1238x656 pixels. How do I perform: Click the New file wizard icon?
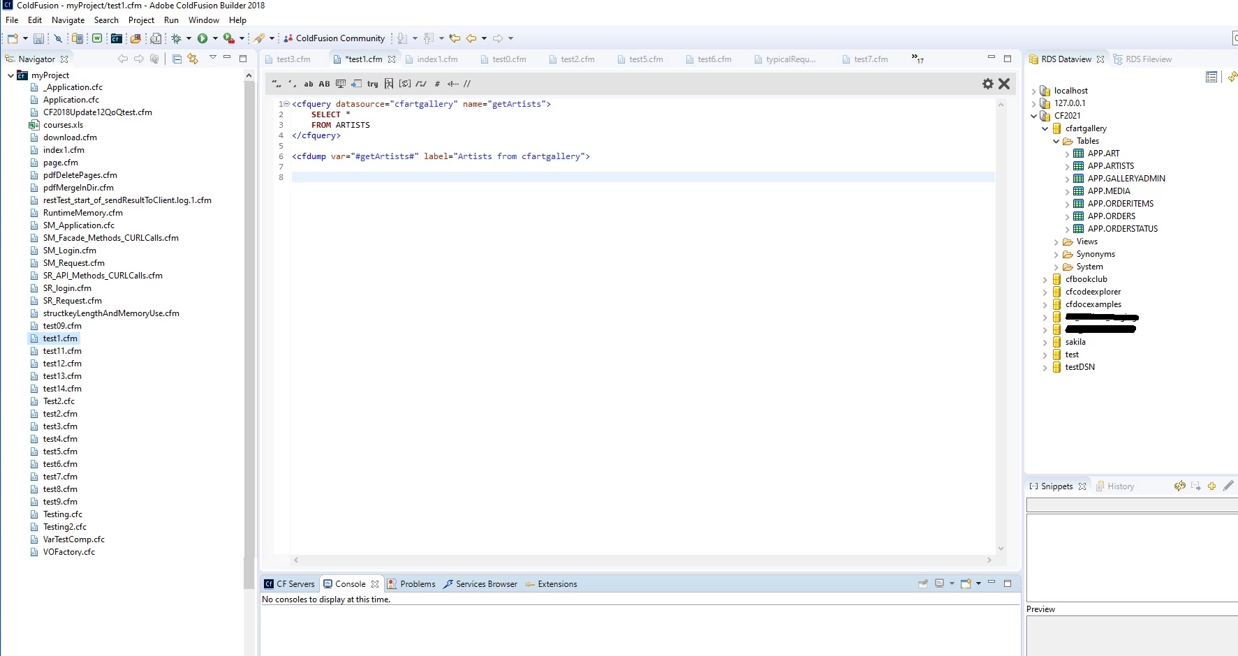[x=13, y=38]
